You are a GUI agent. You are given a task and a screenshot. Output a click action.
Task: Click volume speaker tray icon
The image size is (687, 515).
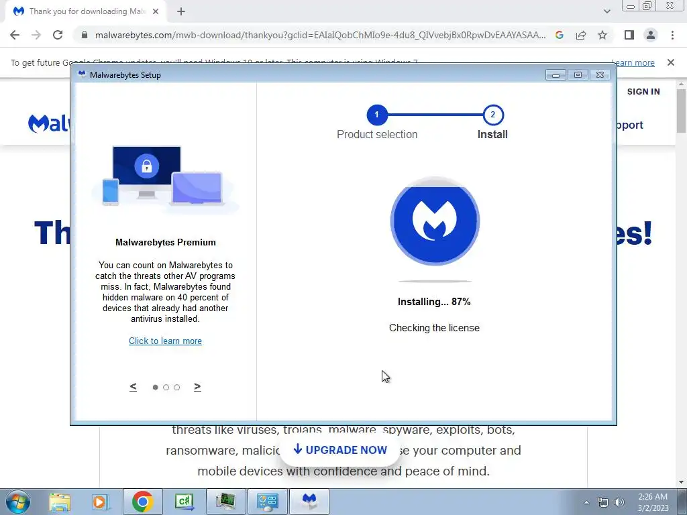[x=619, y=502]
